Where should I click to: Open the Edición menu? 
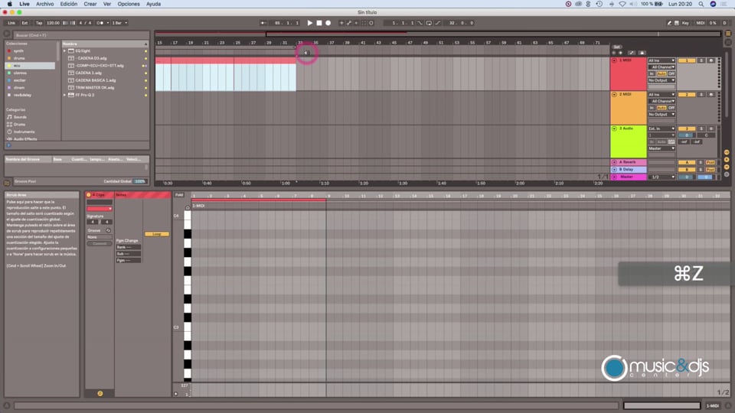(68, 4)
